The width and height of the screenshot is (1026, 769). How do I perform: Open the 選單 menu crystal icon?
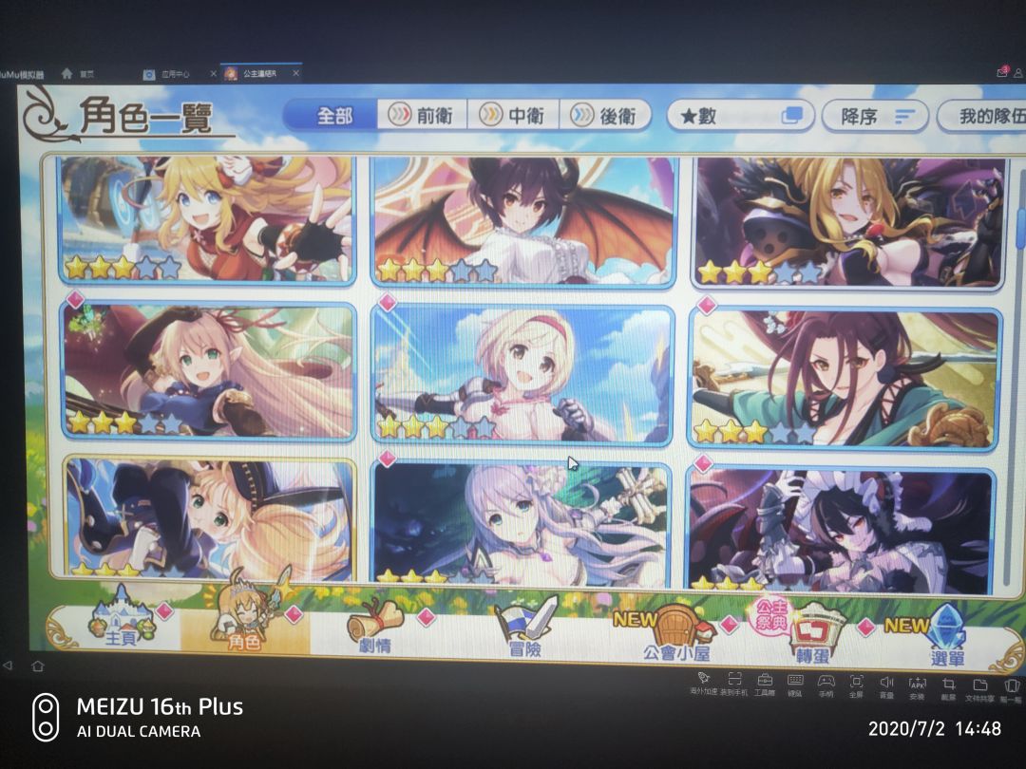946,635
